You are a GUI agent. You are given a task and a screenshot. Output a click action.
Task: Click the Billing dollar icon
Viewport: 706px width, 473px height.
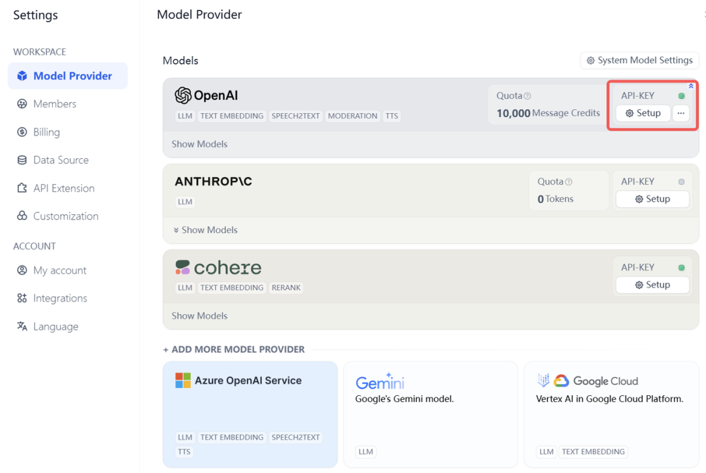pyautogui.click(x=22, y=132)
